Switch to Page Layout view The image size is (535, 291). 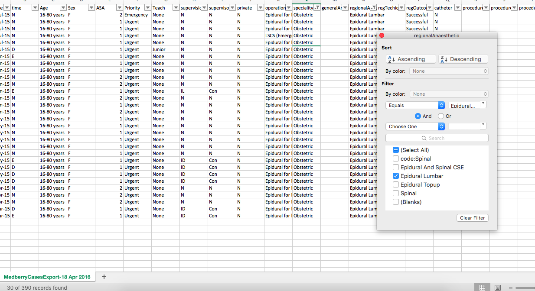[x=498, y=288]
